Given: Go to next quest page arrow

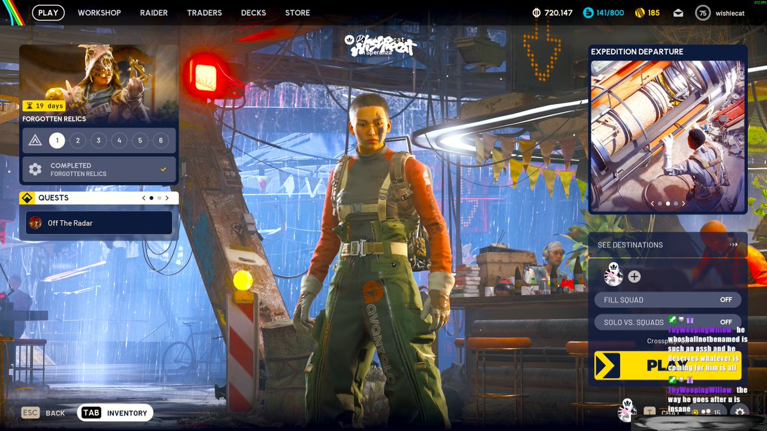Looking at the screenshot, I should 167,198.
